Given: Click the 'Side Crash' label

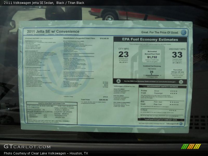Looking at the screenshot, I should pos(143,103).
